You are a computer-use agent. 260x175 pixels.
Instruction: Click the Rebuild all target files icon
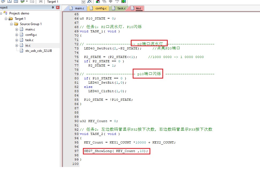[16, 1]
